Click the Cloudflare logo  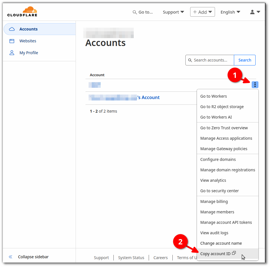click(22, 11)
